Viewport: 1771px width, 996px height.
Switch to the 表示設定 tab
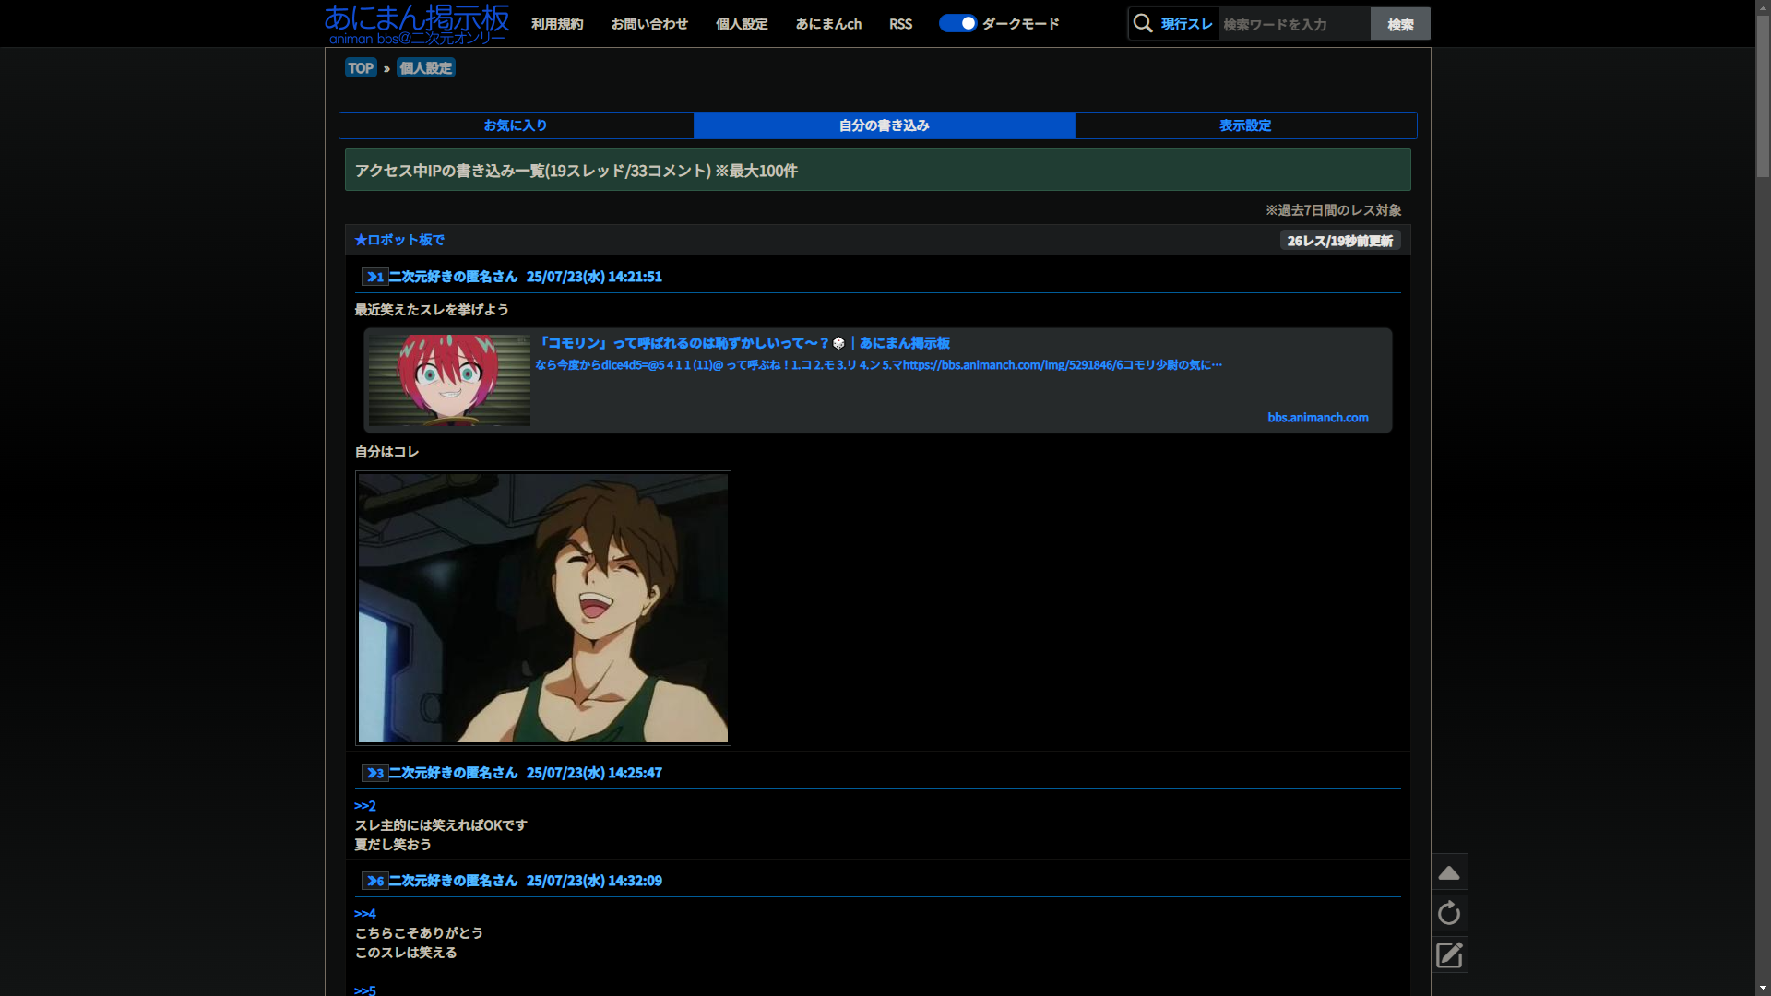(x=1245, y=125)
